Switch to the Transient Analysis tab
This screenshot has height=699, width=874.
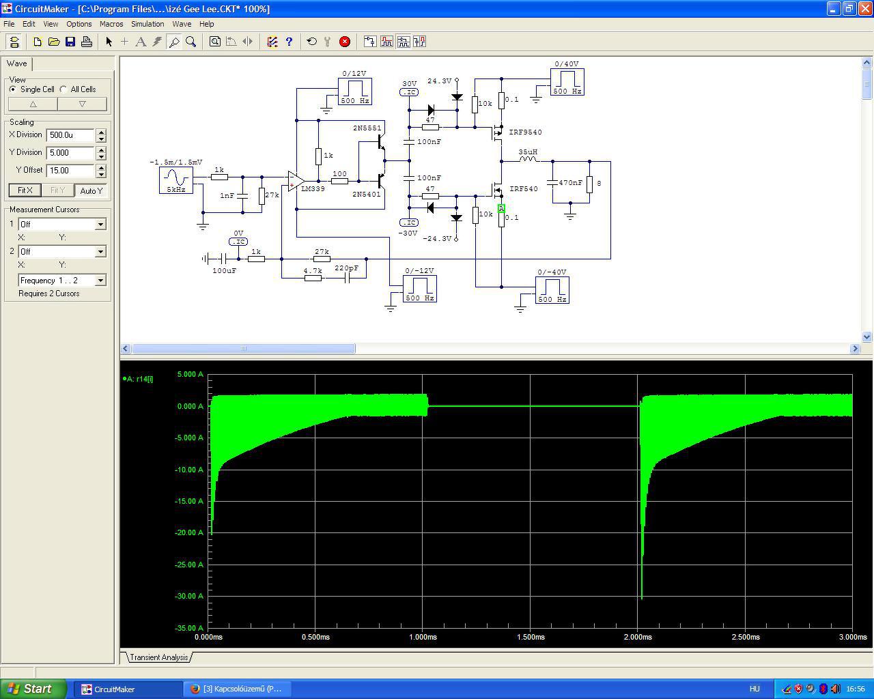point(158,657)
